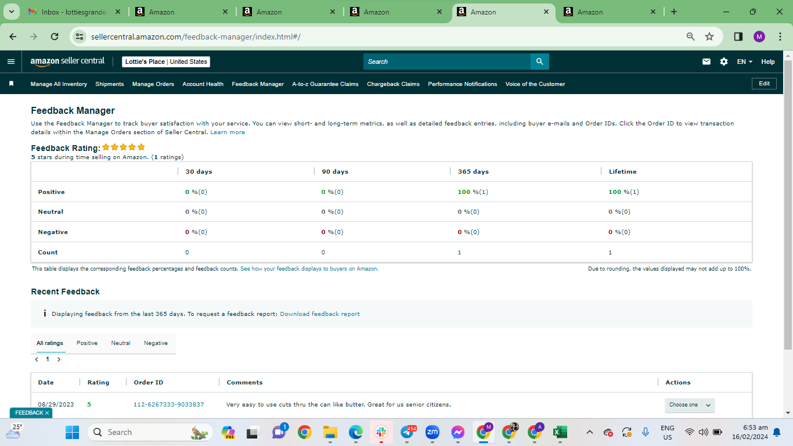This screenshot has height=446, width=793.
Task: Open the Chrome side panel
Action: click(x=738, y=37)
